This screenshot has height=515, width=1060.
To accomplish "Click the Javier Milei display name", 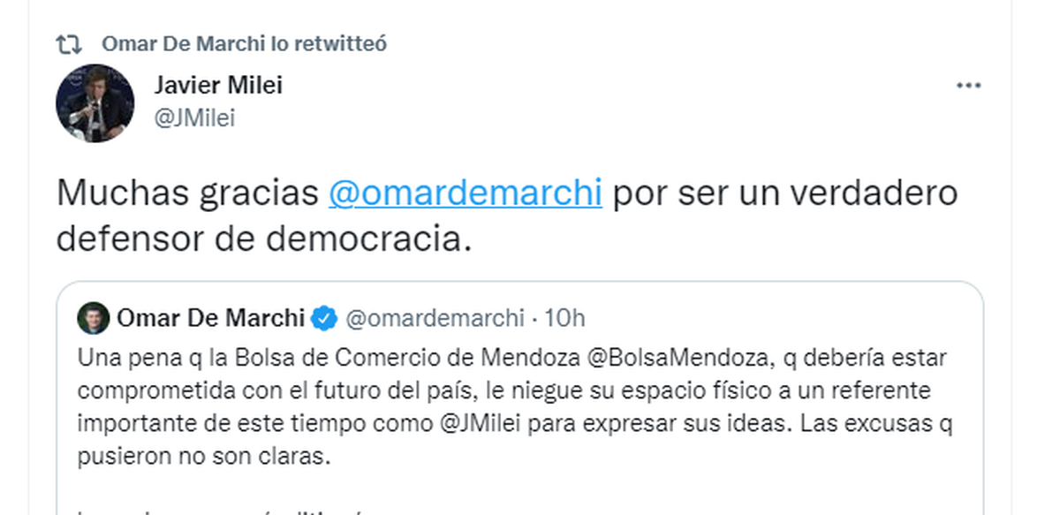I will coord(218,86).
